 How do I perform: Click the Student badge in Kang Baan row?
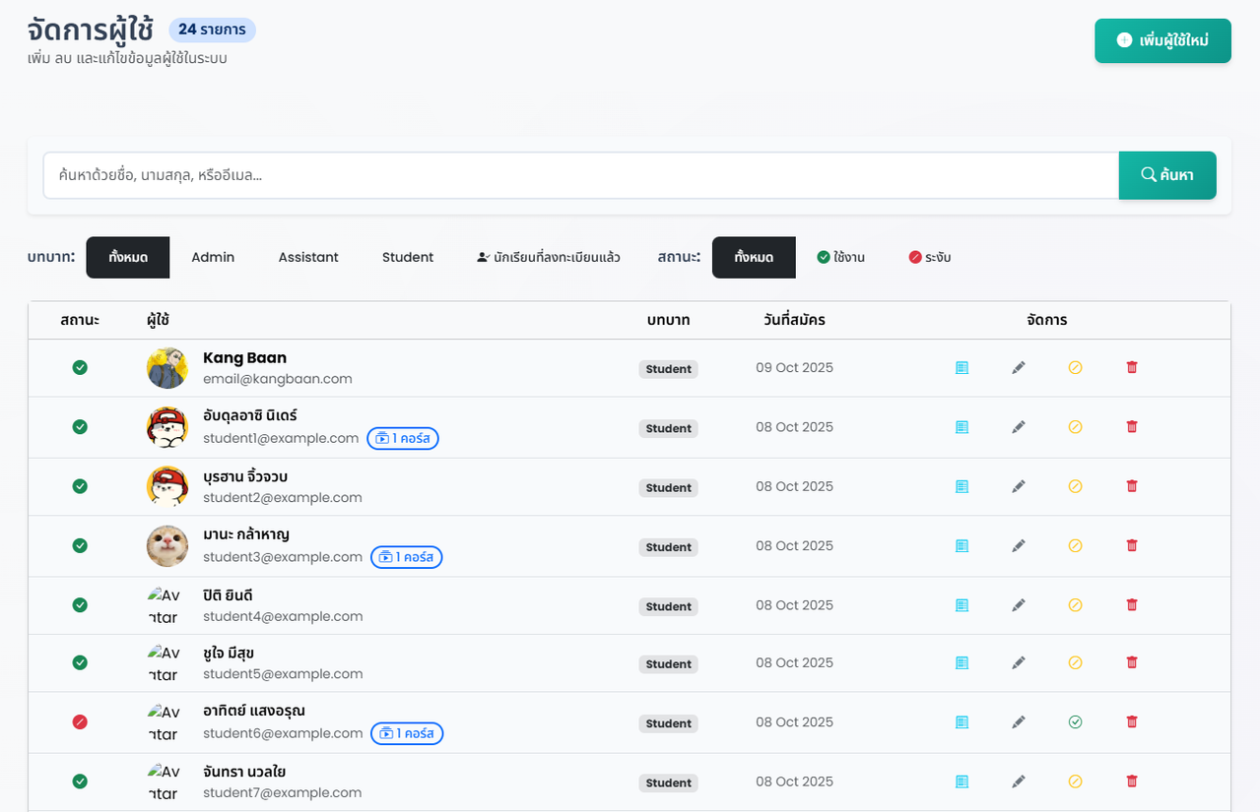pos(669,369)
